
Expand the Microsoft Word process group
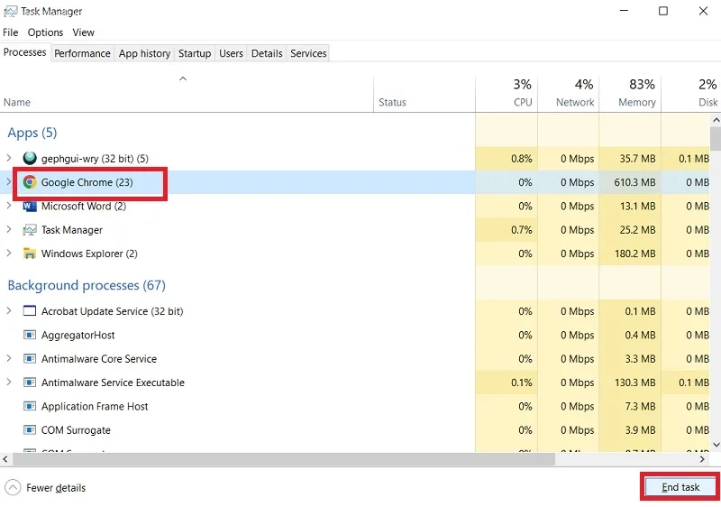tap(9, 206)
